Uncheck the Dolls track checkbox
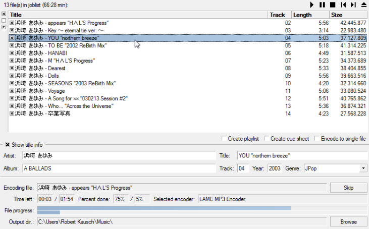 [12, 76]
